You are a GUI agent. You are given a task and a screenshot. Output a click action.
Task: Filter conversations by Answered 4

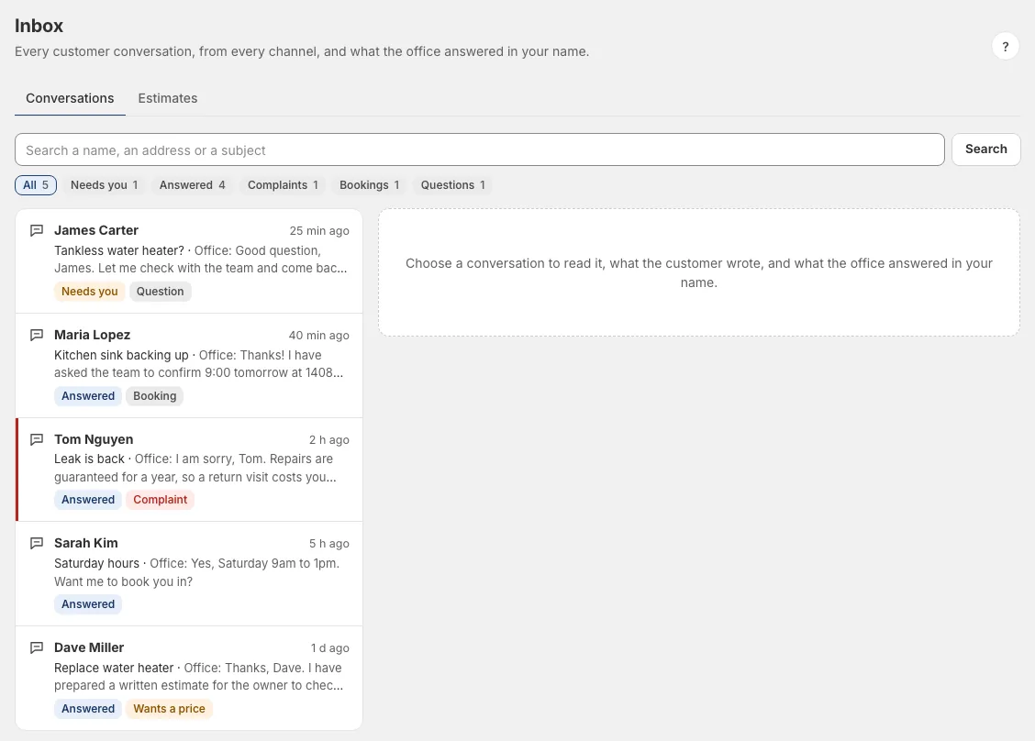(192, 185)
